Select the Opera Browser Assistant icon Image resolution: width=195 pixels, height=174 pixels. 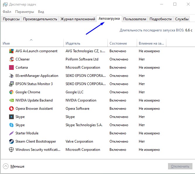click(11, 109)
